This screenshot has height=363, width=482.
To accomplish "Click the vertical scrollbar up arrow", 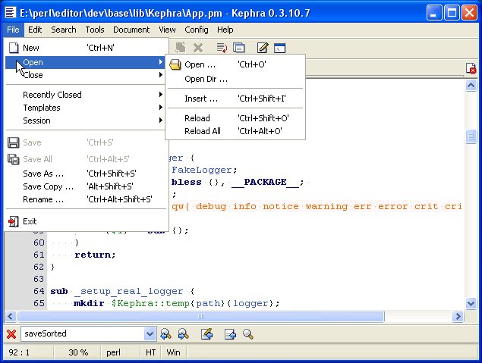I will (x=471, y=85).
